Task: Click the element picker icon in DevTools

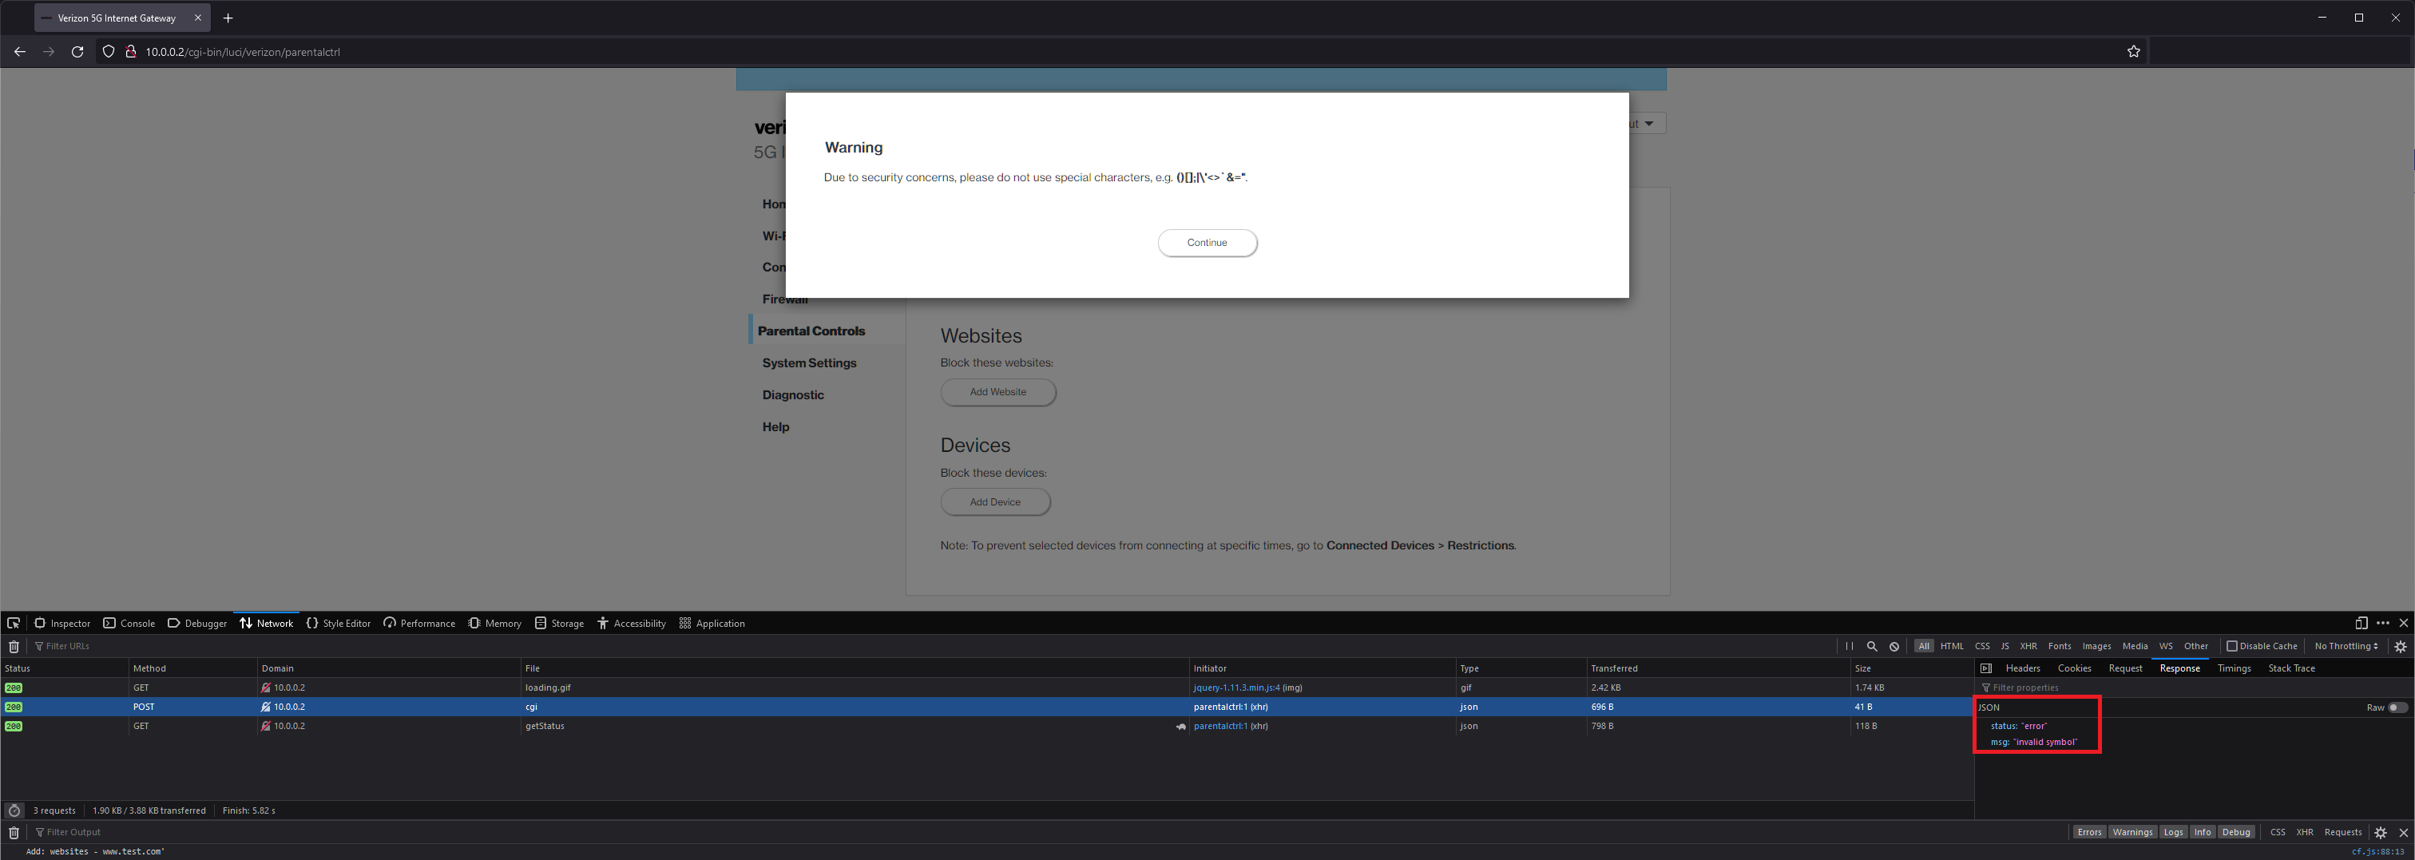Action: [x=13, y=623]
